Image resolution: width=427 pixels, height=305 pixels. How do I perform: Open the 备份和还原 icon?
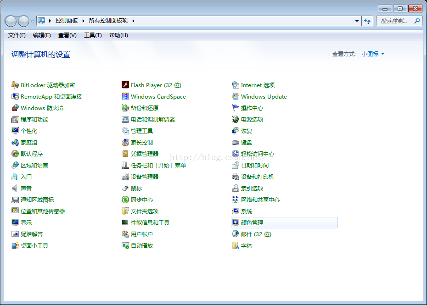click(125, 108)
